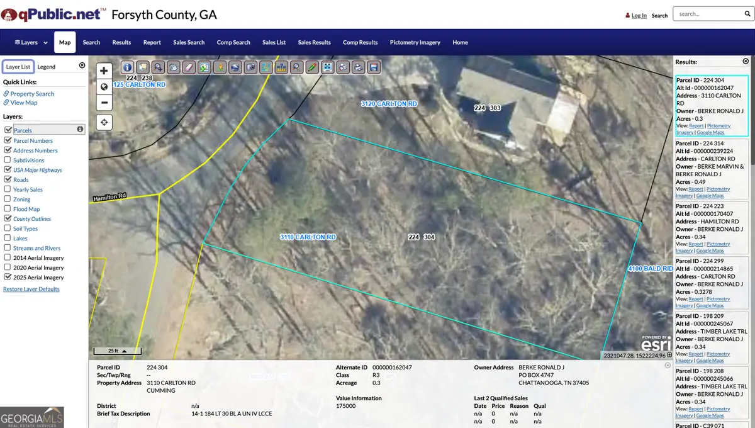Check the Zoning layer checkbox

tap(8, 200)
